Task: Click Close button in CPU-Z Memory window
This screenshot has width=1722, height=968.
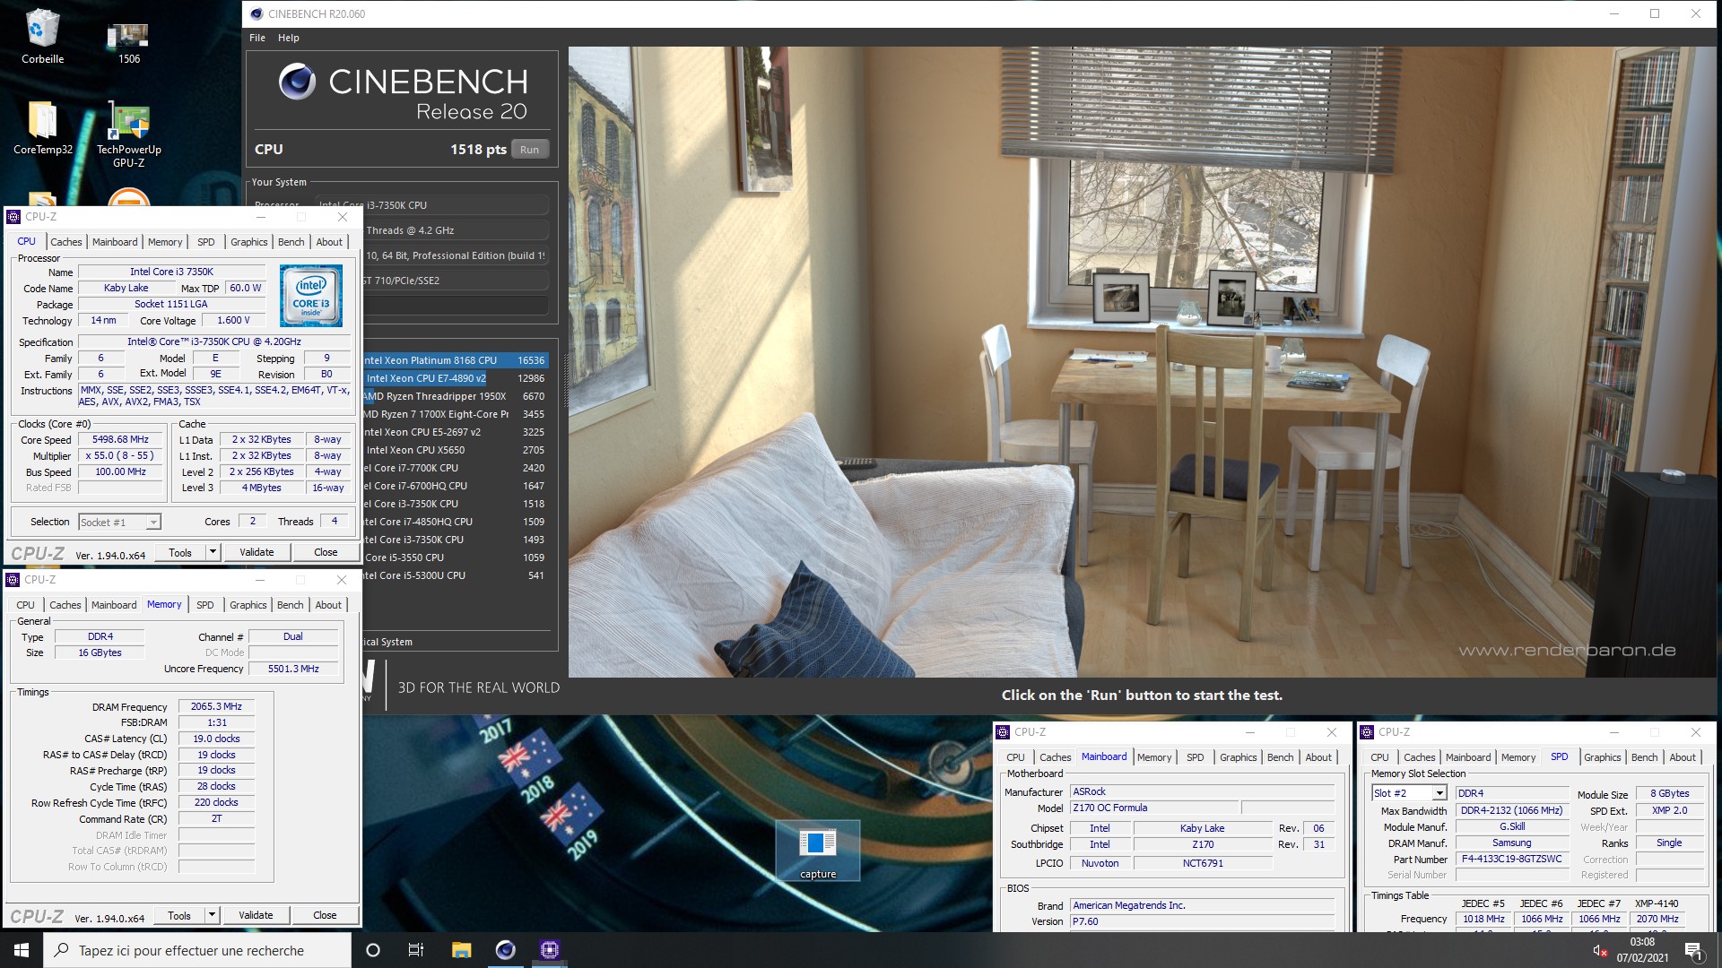Action: [x=325, y=915]
